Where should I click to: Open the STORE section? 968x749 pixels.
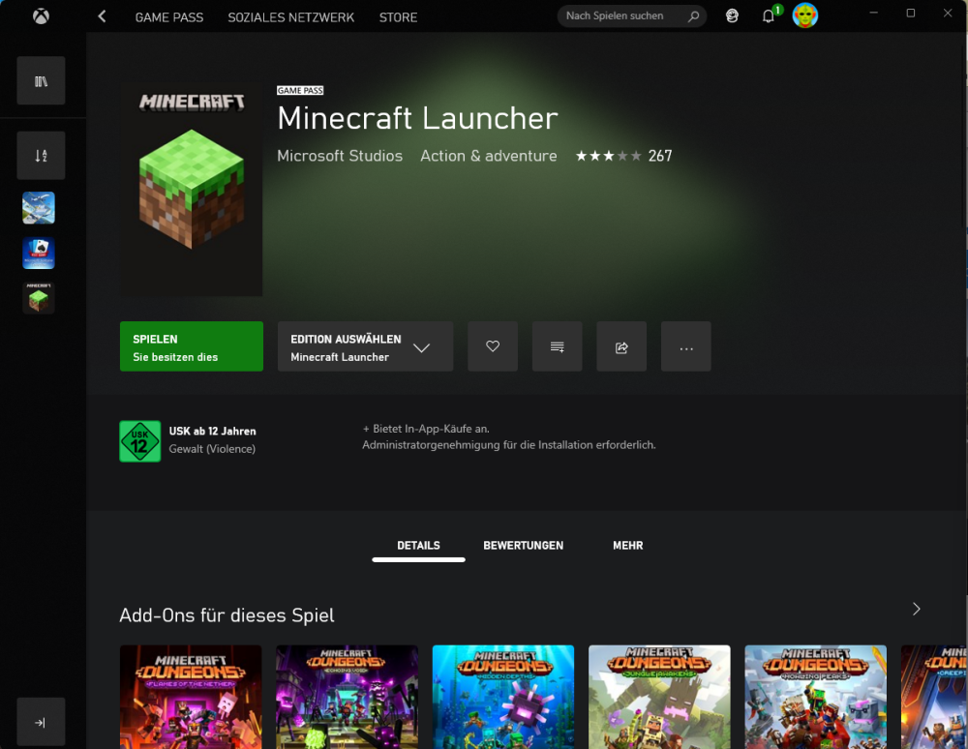398,17
